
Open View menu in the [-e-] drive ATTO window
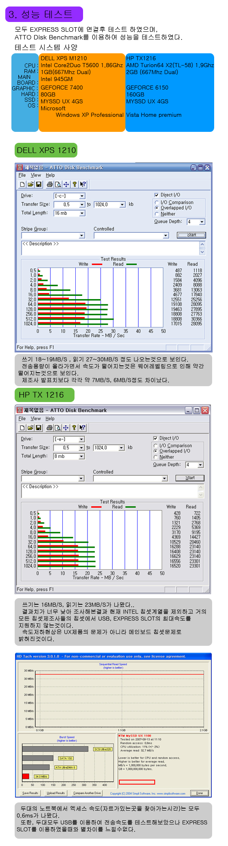(36, 419)
